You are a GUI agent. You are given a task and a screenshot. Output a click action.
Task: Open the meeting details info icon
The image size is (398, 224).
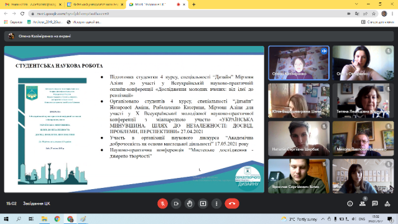(x=350, y=203)
